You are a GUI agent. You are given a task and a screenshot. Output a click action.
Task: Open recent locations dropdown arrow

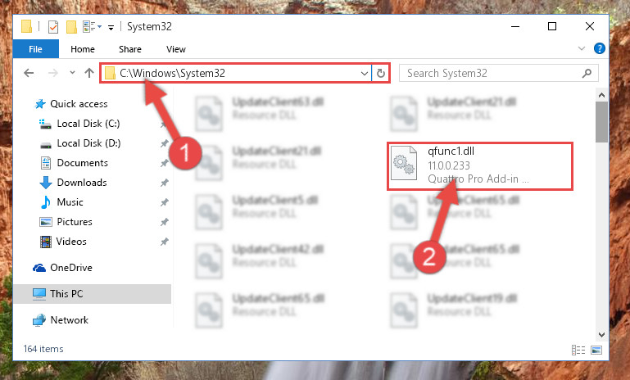(x=72, y=73)
